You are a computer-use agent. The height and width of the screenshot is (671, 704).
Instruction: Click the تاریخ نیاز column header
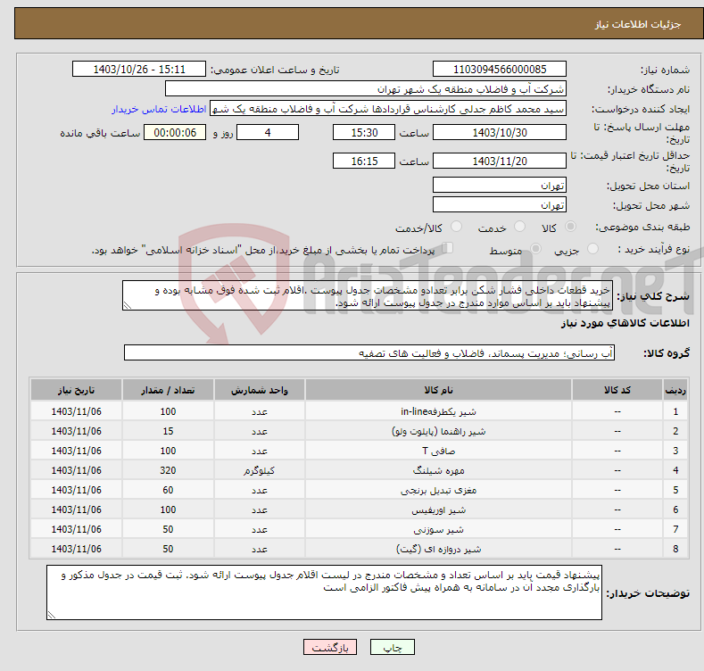pyautogui.click(x=77, y=390)
